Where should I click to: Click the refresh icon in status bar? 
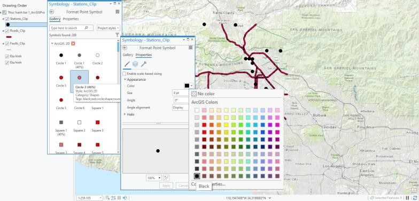point(415,198)
